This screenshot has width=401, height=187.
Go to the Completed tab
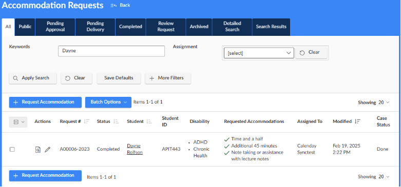click(130, 27)
